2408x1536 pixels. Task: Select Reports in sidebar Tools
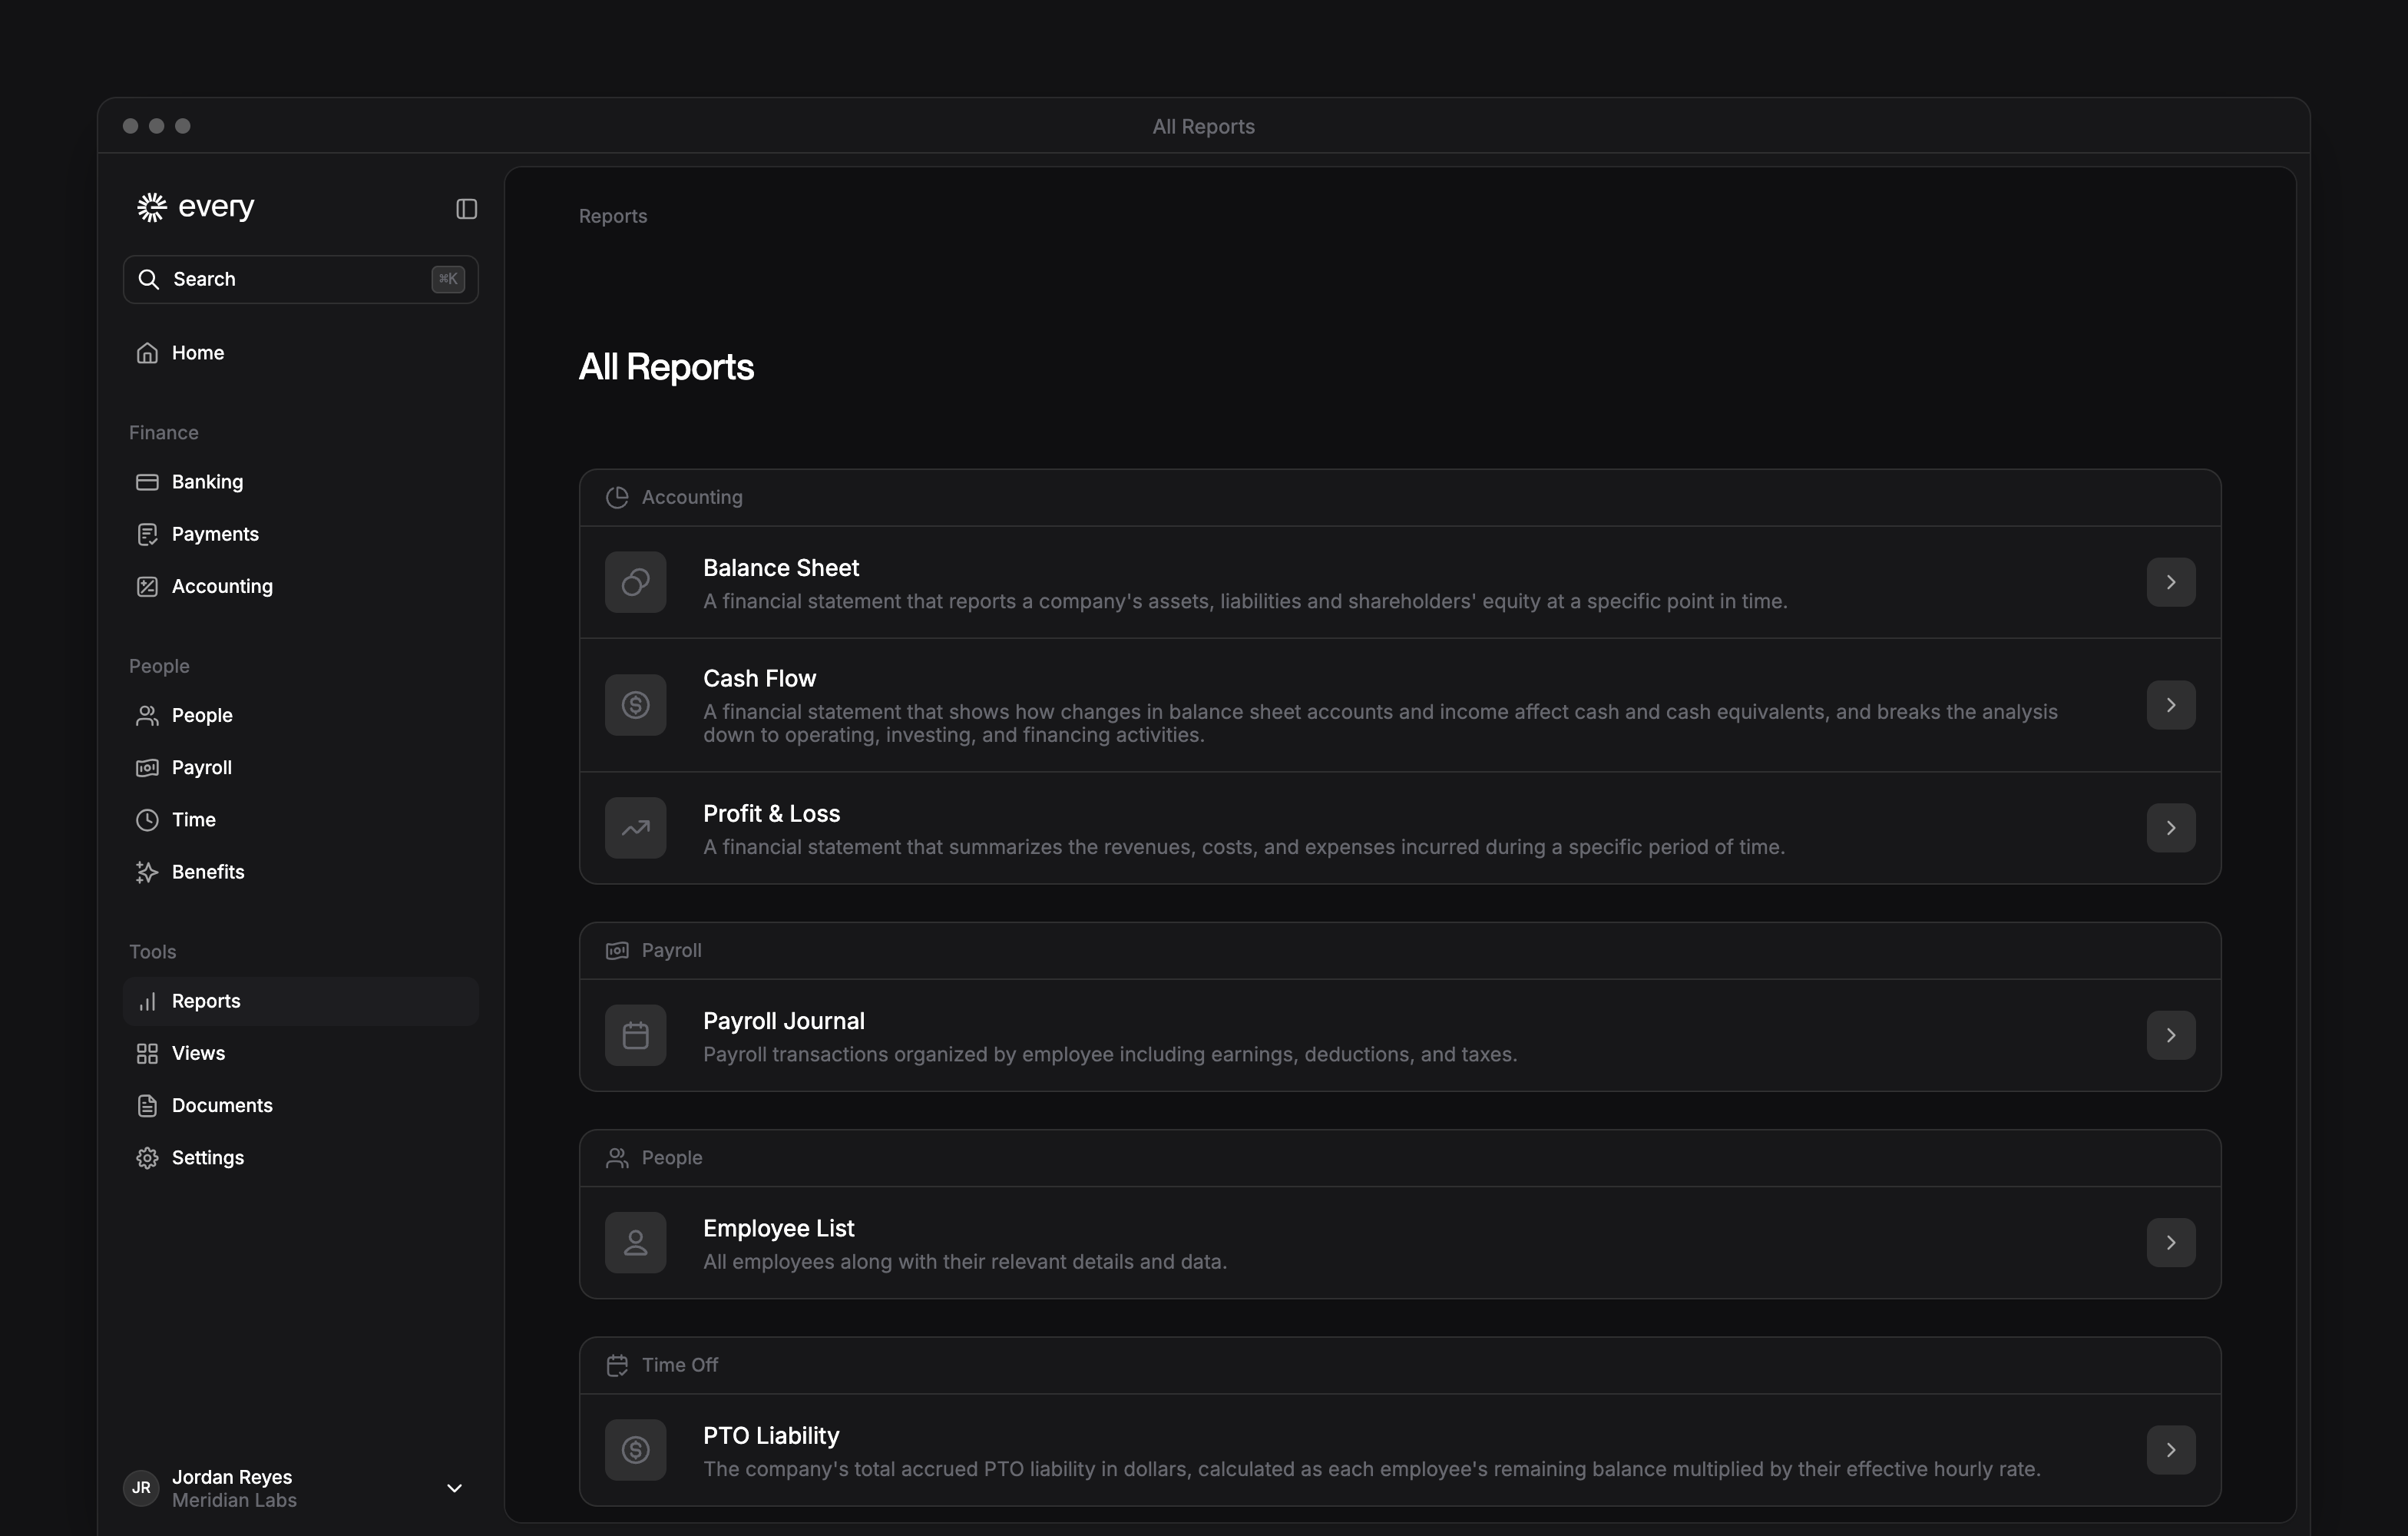click(300, 1001)
